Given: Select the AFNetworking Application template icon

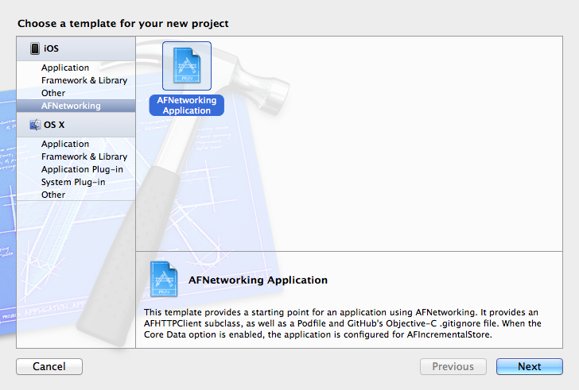Looking at the screenshot, I should coord(187,66).
